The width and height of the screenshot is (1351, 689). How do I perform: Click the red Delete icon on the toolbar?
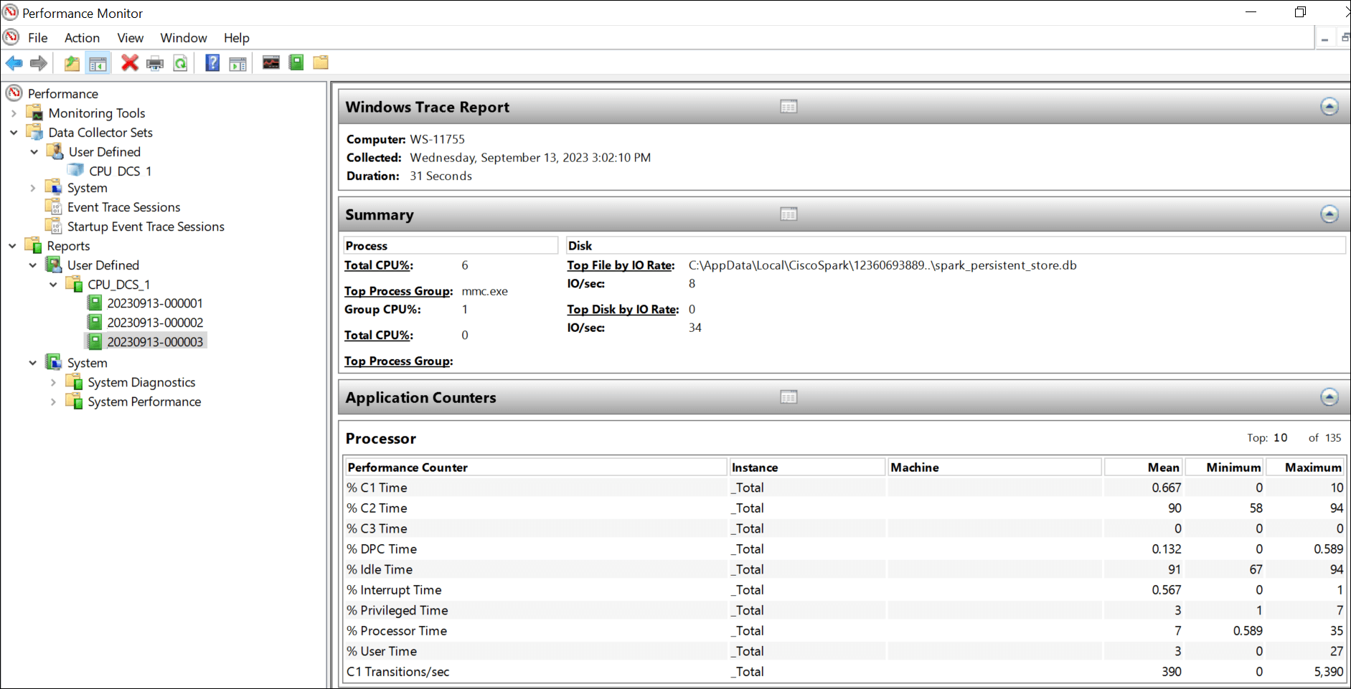coord(130,63)
